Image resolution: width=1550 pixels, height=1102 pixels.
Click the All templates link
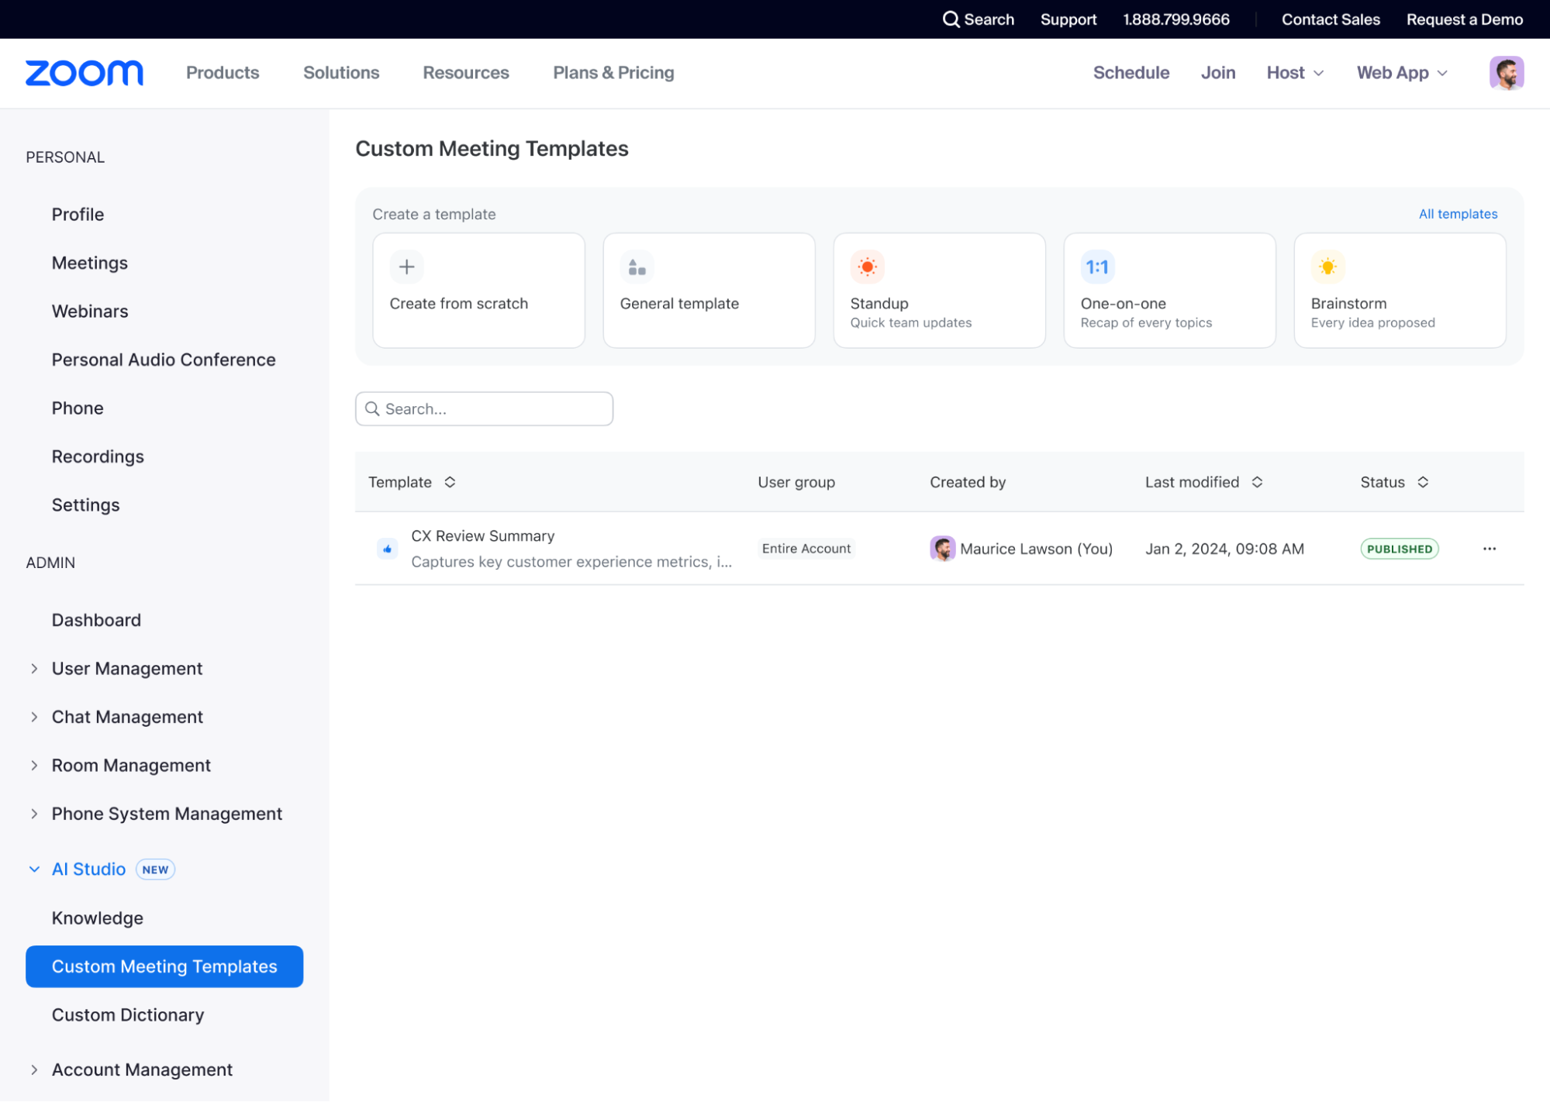click(1458, 214)
